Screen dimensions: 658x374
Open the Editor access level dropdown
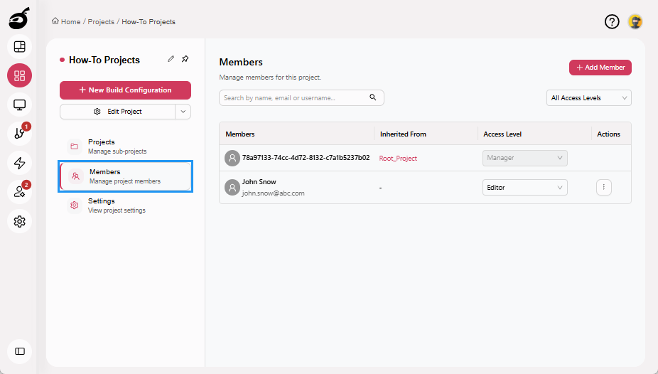pos(525,187)
